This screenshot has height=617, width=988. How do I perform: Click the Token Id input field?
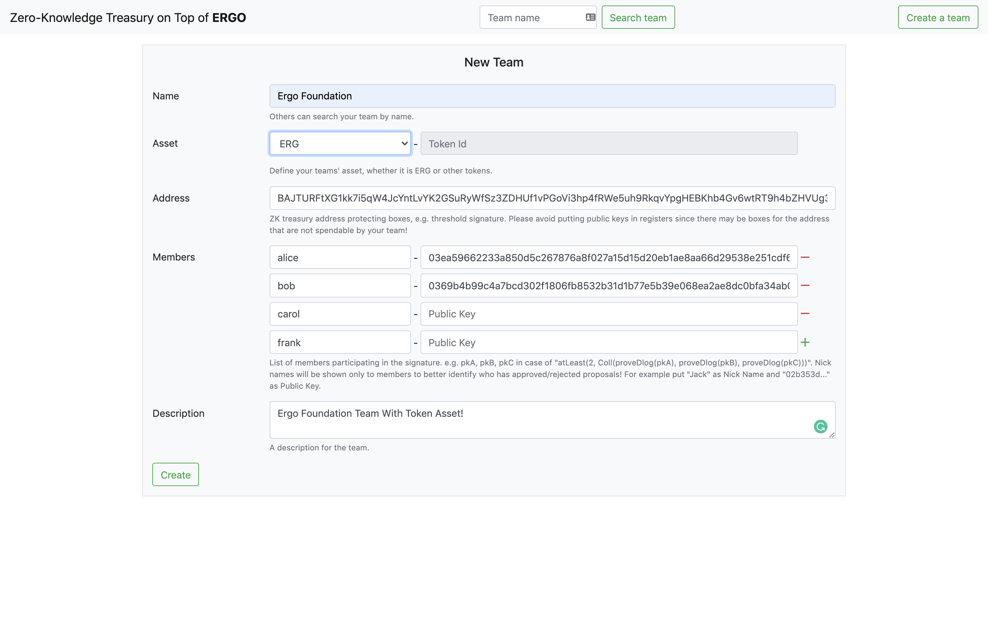(608, 144)
